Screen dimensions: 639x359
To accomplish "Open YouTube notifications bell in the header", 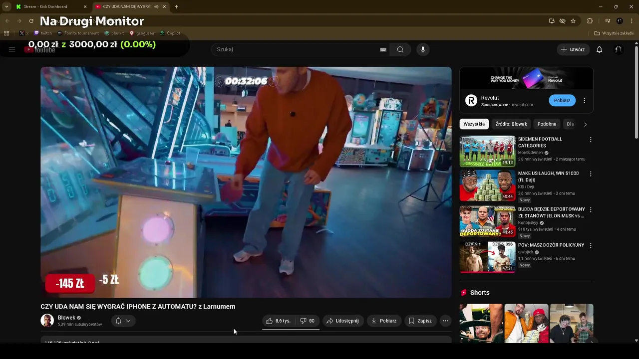I will 600,49.
